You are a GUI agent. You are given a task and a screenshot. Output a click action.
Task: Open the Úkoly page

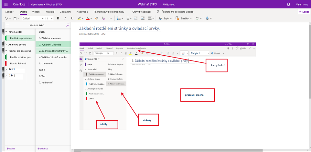53,32
